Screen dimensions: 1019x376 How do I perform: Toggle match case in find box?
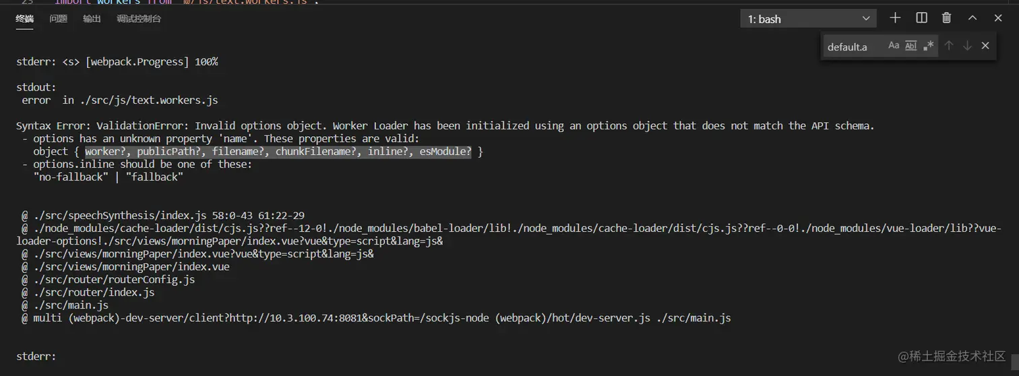click(894, 46)
